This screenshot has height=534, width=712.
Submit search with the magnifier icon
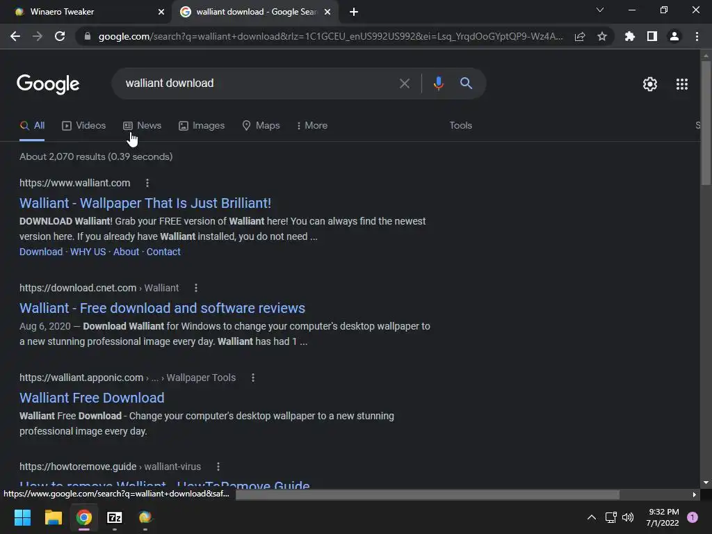(466, 83)
